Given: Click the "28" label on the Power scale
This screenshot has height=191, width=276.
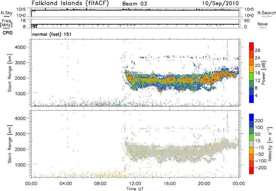Looking at the screenshot, I should coord(257,50).
